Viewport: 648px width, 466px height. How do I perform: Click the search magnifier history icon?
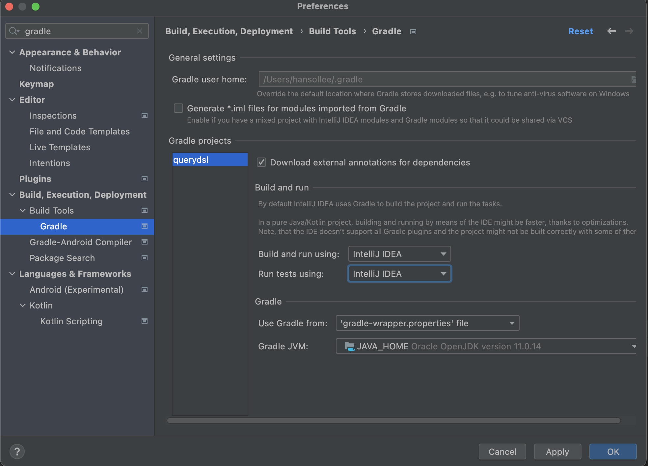click(x=14, y=31)
